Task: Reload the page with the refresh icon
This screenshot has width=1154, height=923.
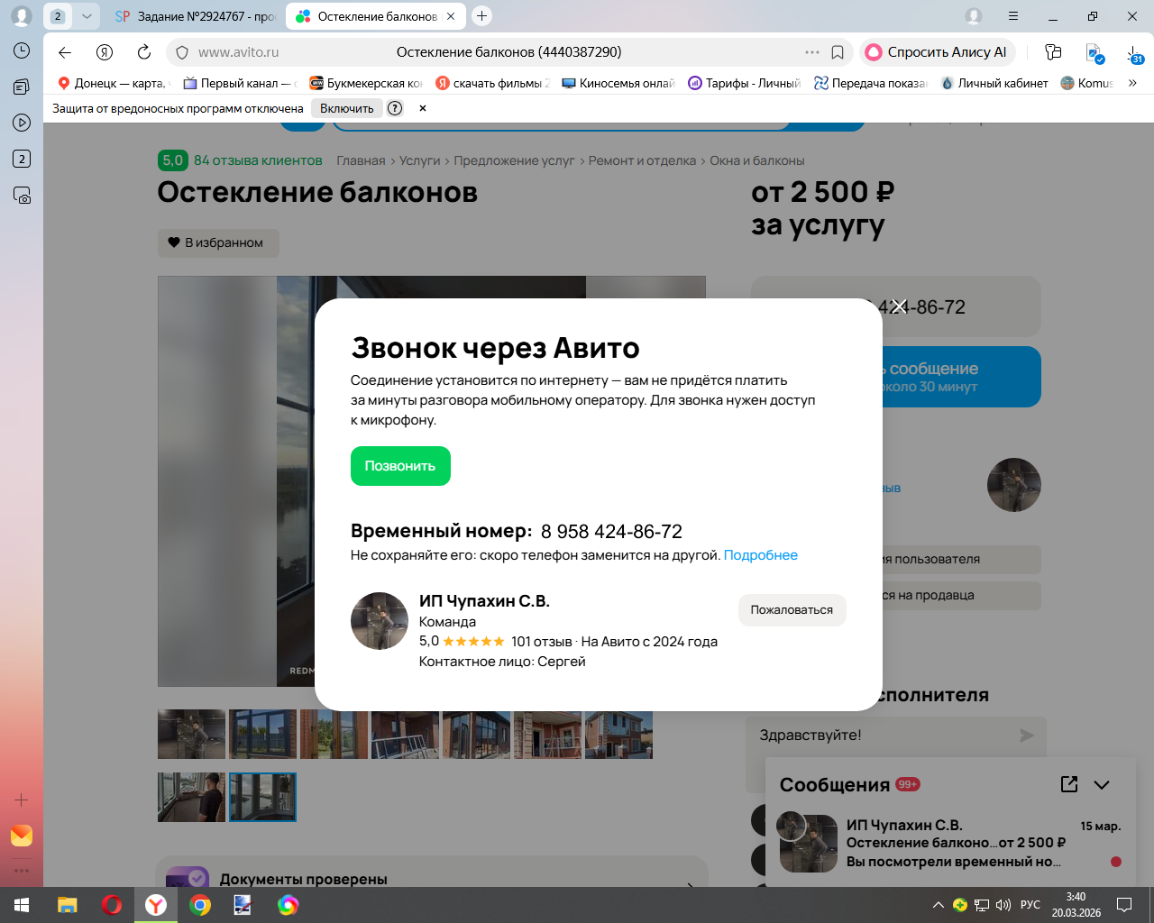Action: click(144, 52)
